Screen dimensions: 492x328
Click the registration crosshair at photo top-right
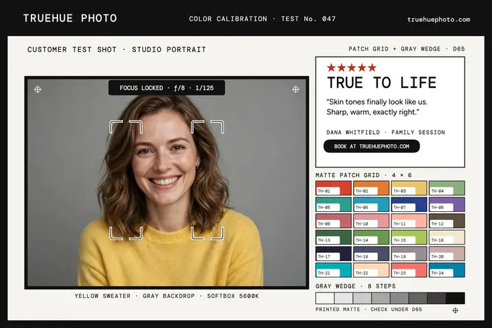296,90
